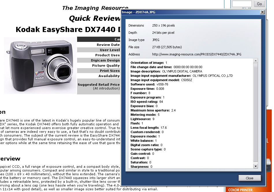Select 'Software used' v558-76 row

149,84
